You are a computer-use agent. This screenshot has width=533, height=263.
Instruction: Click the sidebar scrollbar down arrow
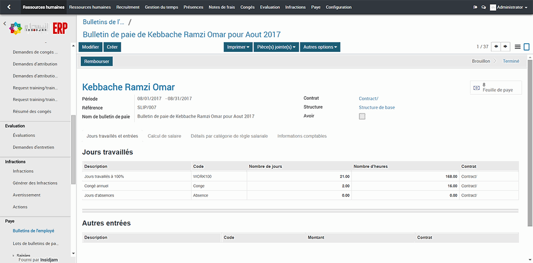pyautogui.click(x=73, y=253)
